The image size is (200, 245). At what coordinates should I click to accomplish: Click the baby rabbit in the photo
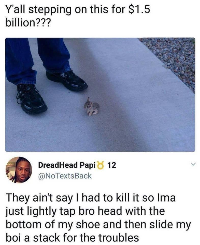(92, 106)
